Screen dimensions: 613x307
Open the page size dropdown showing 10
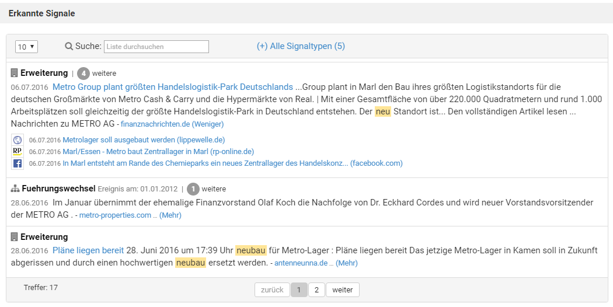click(x=27, y=47)
